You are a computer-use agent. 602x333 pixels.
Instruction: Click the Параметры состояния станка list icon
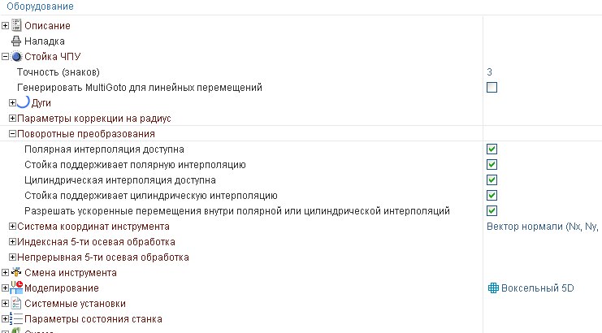[x=16, y=318]
